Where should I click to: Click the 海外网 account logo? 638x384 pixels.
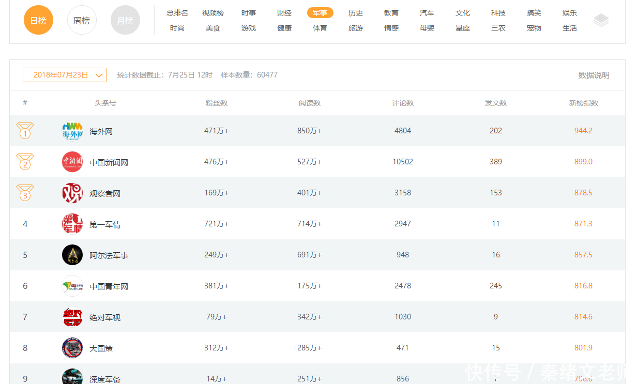[x=72, y=131]
